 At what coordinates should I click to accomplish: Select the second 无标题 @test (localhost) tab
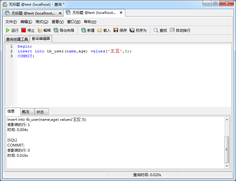(94, 13)
